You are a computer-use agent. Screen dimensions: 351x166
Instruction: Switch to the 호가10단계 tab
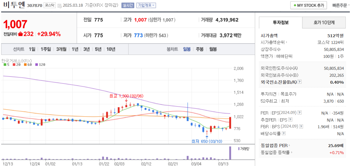pos(324,22)
